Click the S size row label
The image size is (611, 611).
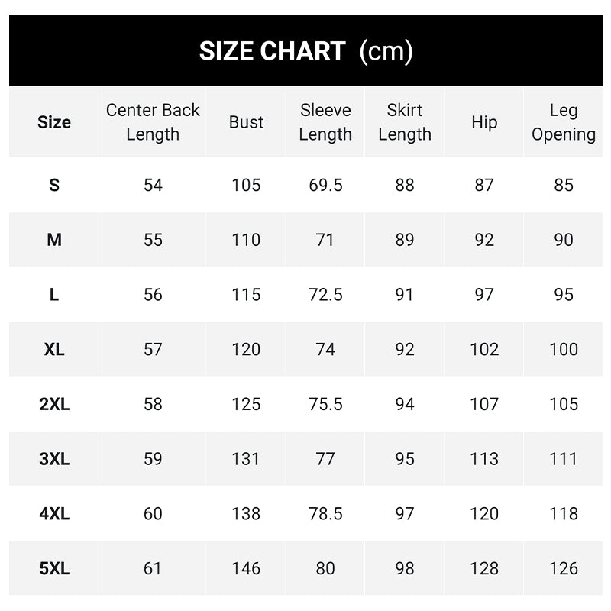click(x=54, y=185)
